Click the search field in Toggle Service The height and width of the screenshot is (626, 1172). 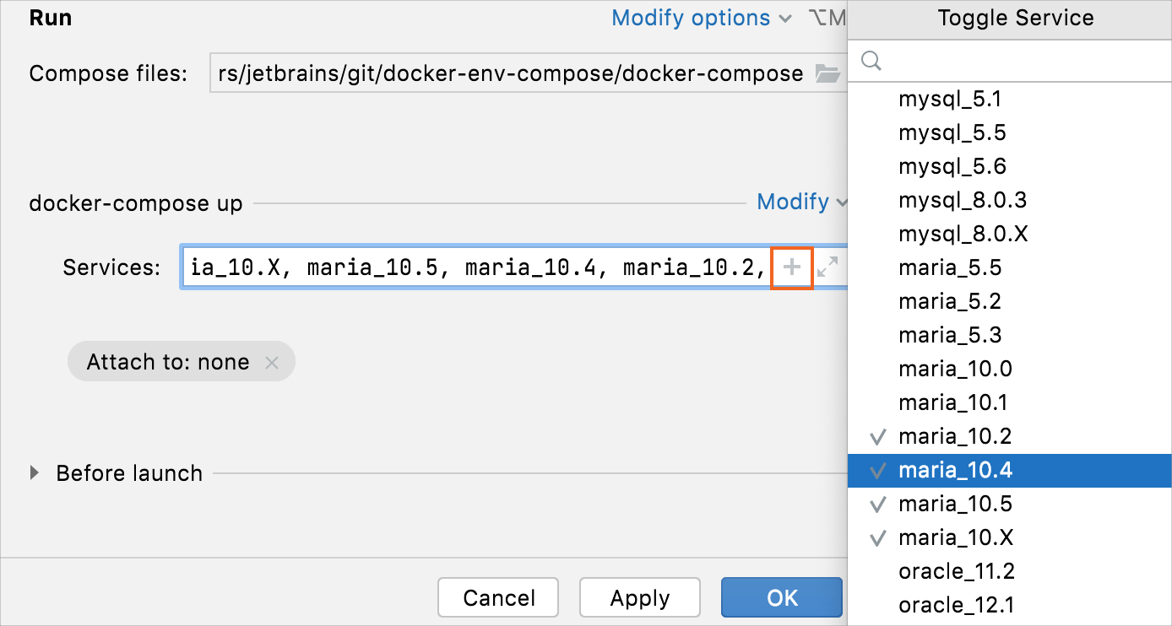pos(971,60)
